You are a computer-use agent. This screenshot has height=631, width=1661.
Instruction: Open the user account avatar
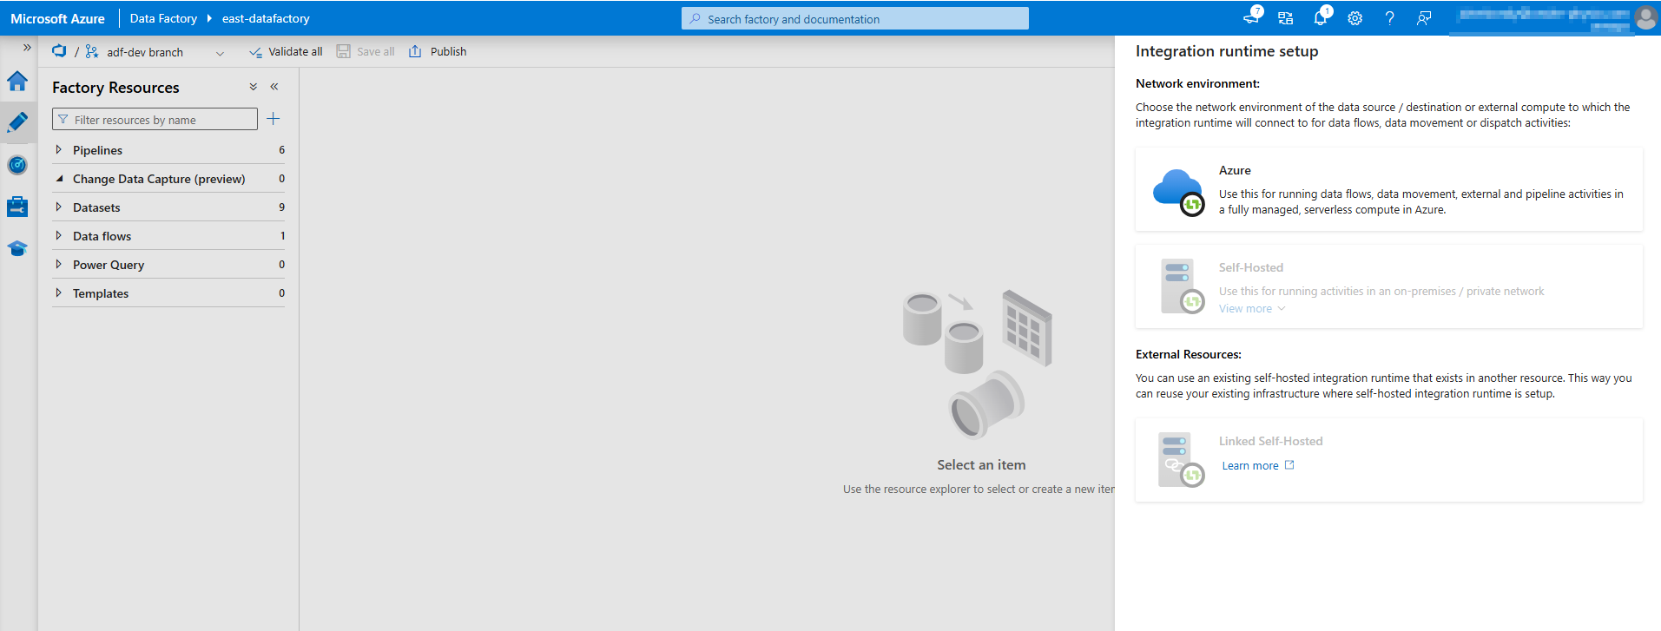click(x=1645, y=17)
